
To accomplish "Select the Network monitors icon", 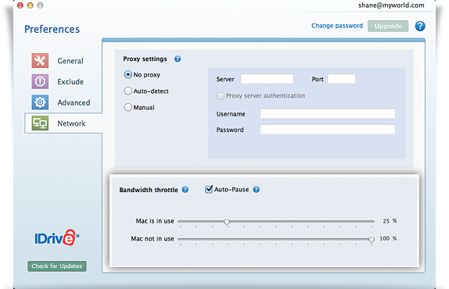I will point(40,123).
